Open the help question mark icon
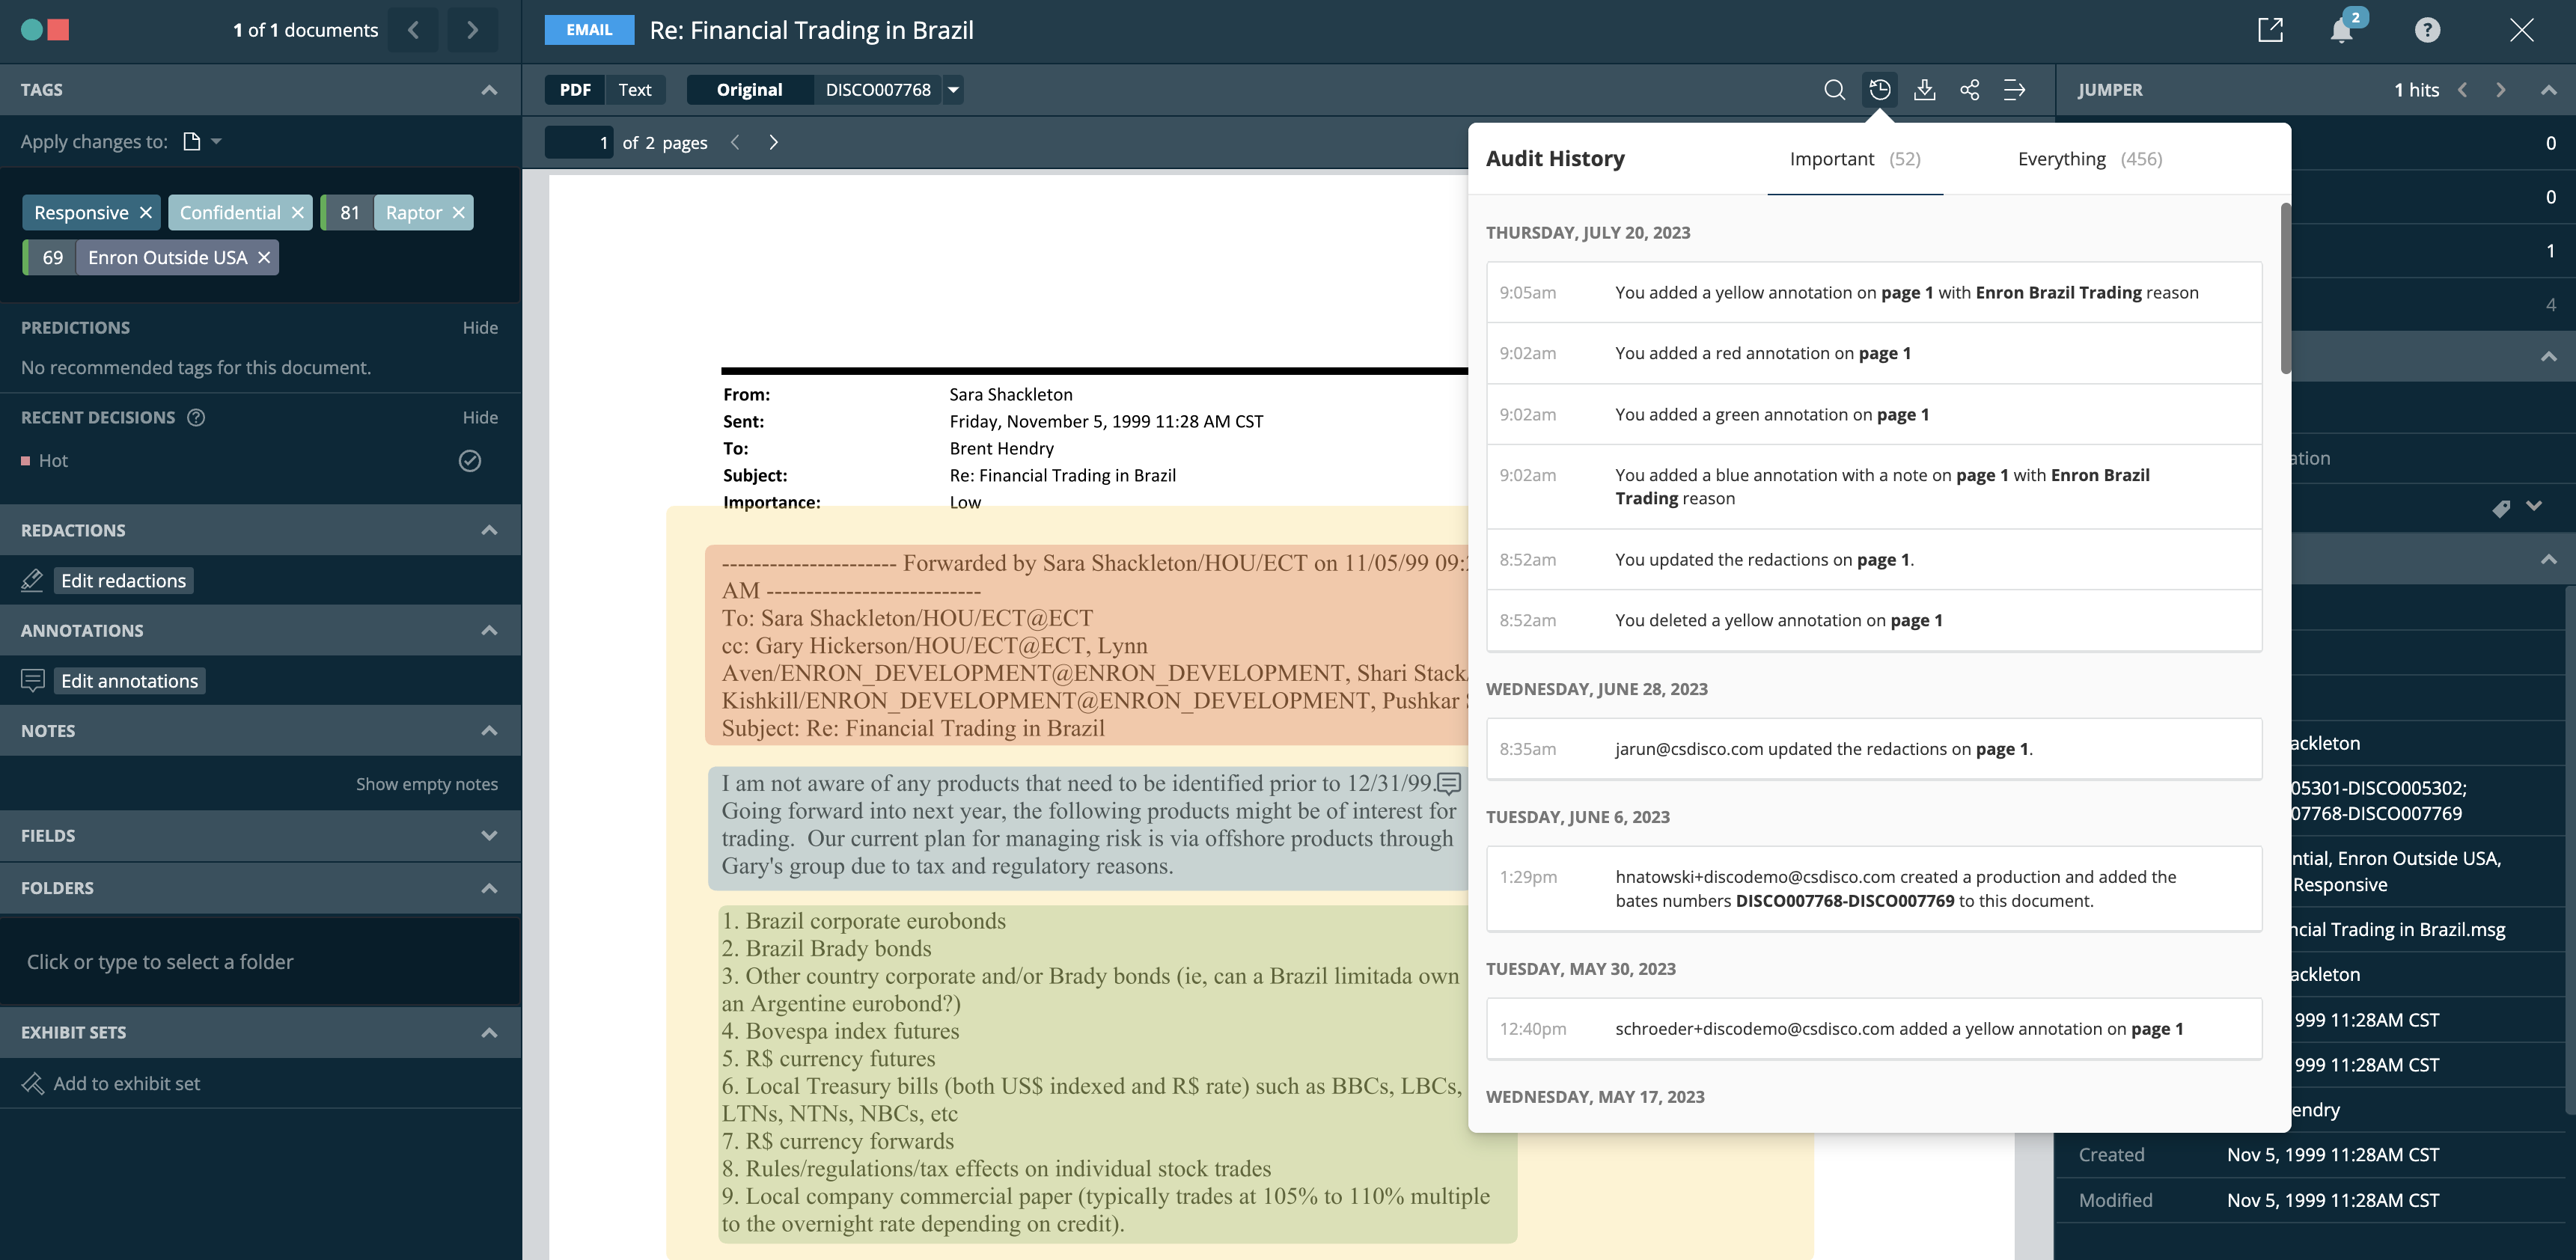Screen dimensions: 2576x1260 coord(2427,30)
